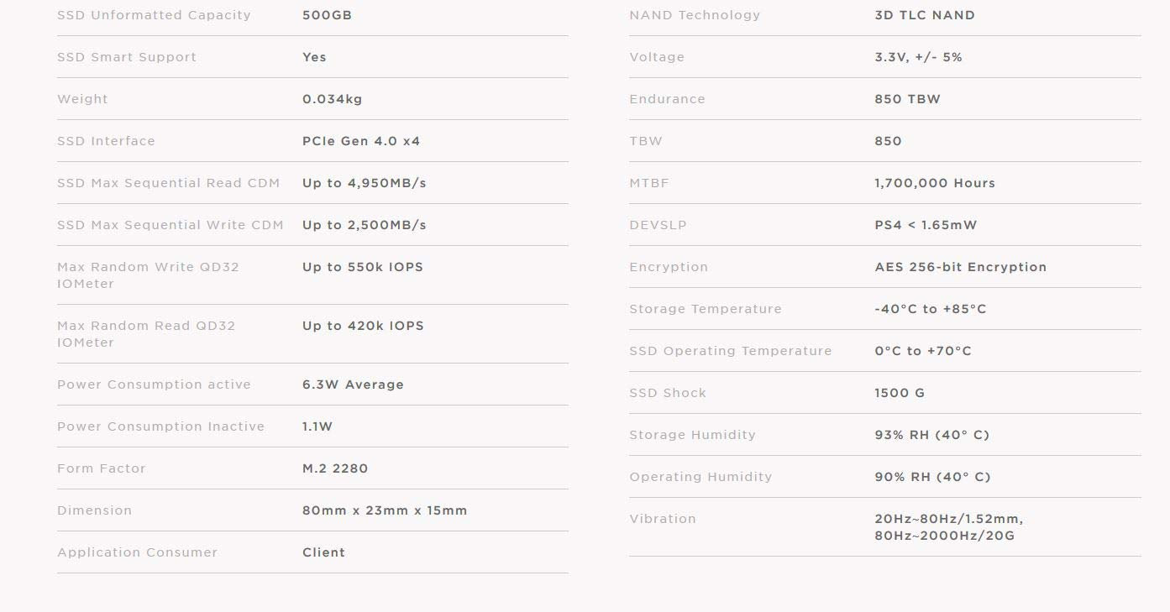Click the 850 TBW endurance value
The width and height of the screenshot is (1170, 612).
coord(907,99)
